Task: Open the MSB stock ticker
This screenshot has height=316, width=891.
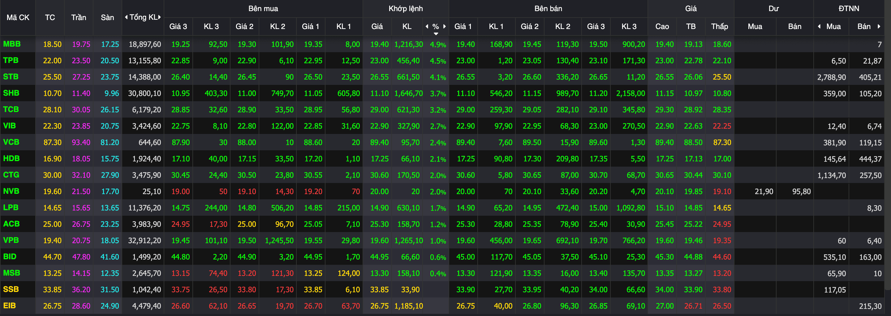Action: pos(11,273)
